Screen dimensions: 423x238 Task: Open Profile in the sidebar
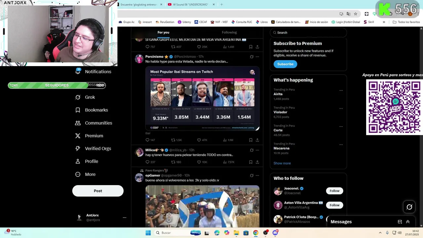[x=87, y=161]
